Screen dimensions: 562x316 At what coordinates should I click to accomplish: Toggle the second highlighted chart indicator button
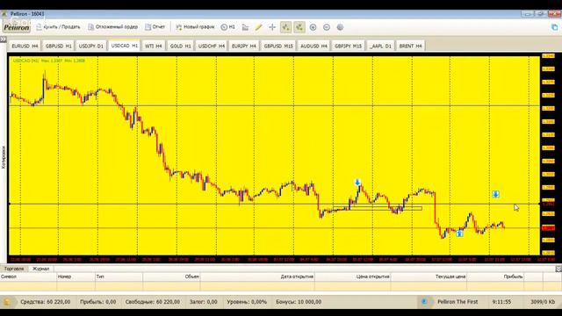[299, 27]
